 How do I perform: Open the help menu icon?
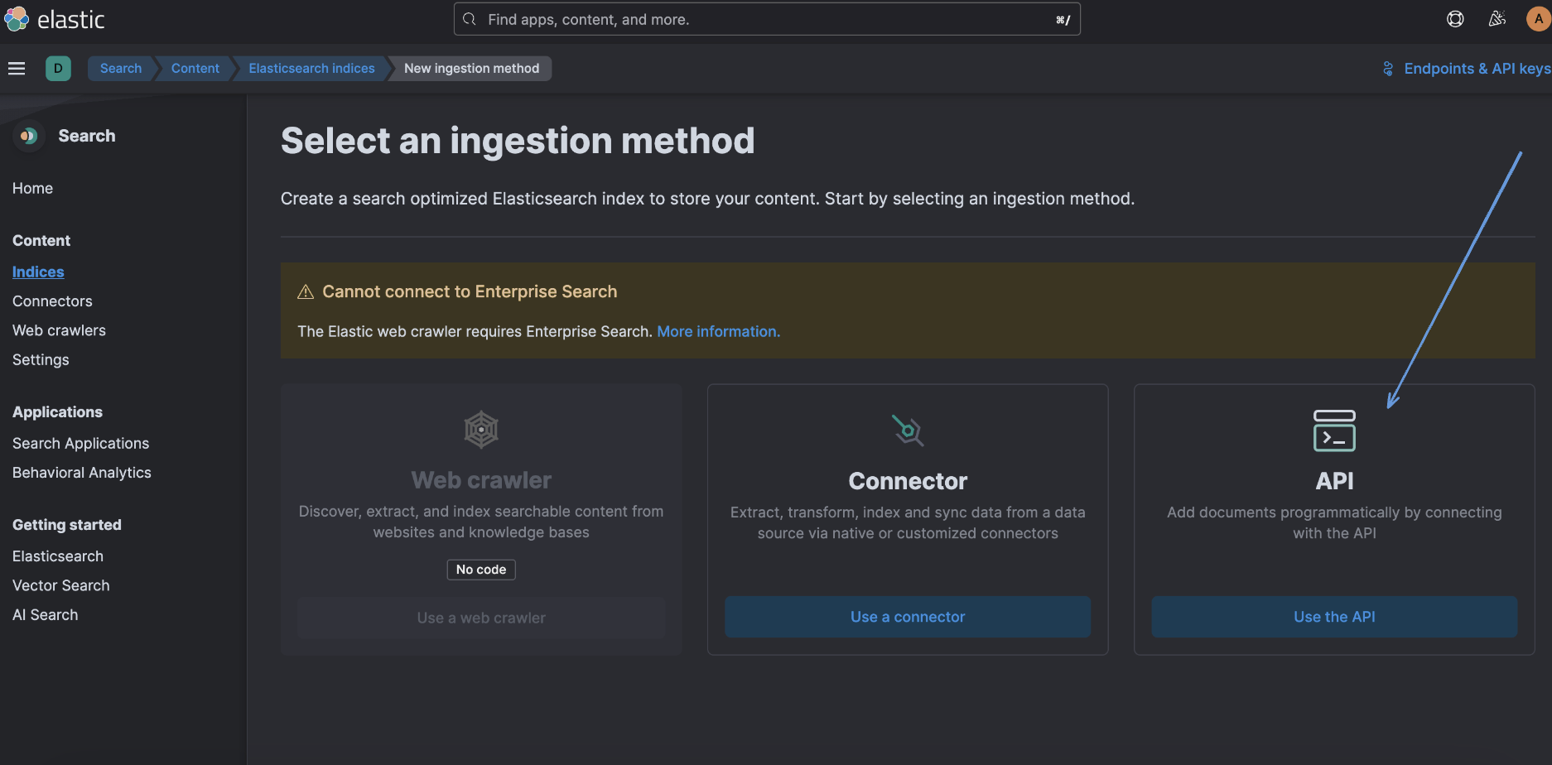point(1455,19)
